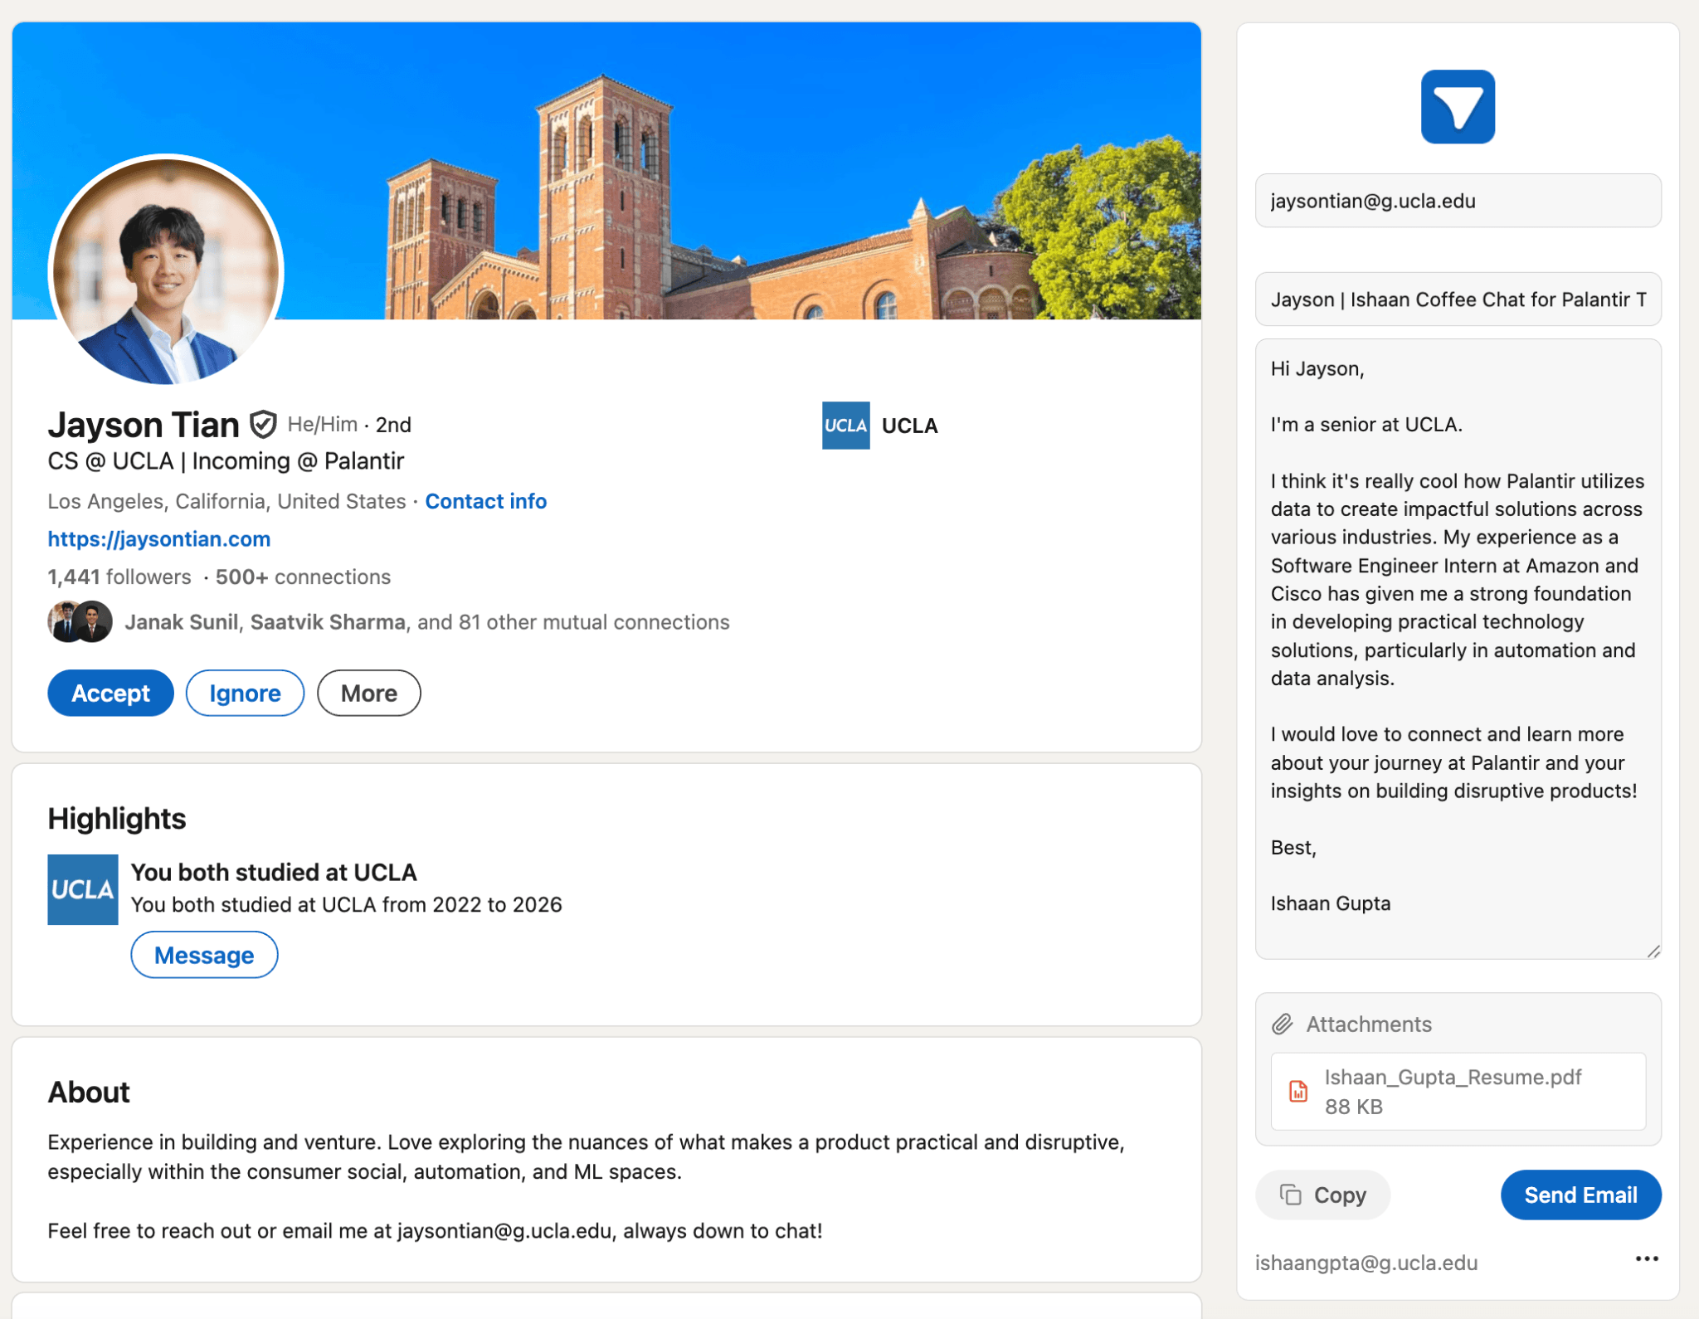Click the UCLA school name link
Screen dimensions: 1699x1319
pyautogui.click(x=910, y=426)
